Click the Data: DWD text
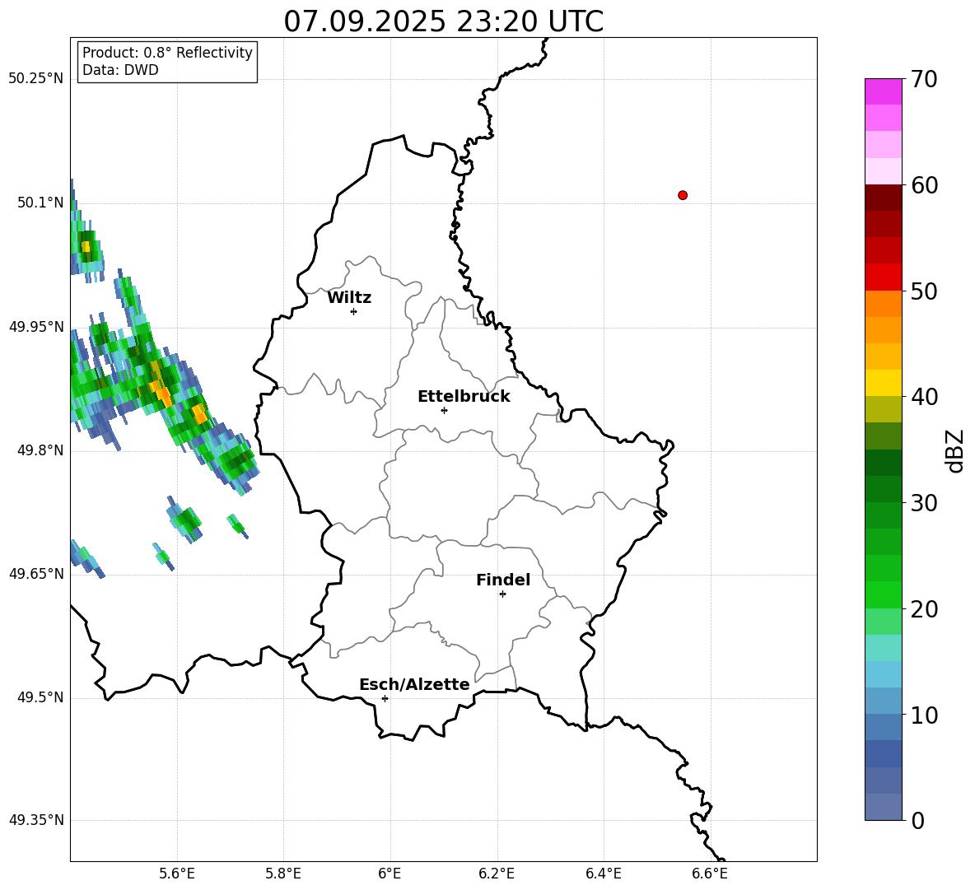 [120, 70]
